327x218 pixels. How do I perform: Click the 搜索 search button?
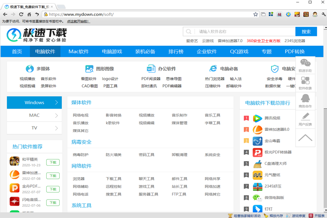click(306, 31)
